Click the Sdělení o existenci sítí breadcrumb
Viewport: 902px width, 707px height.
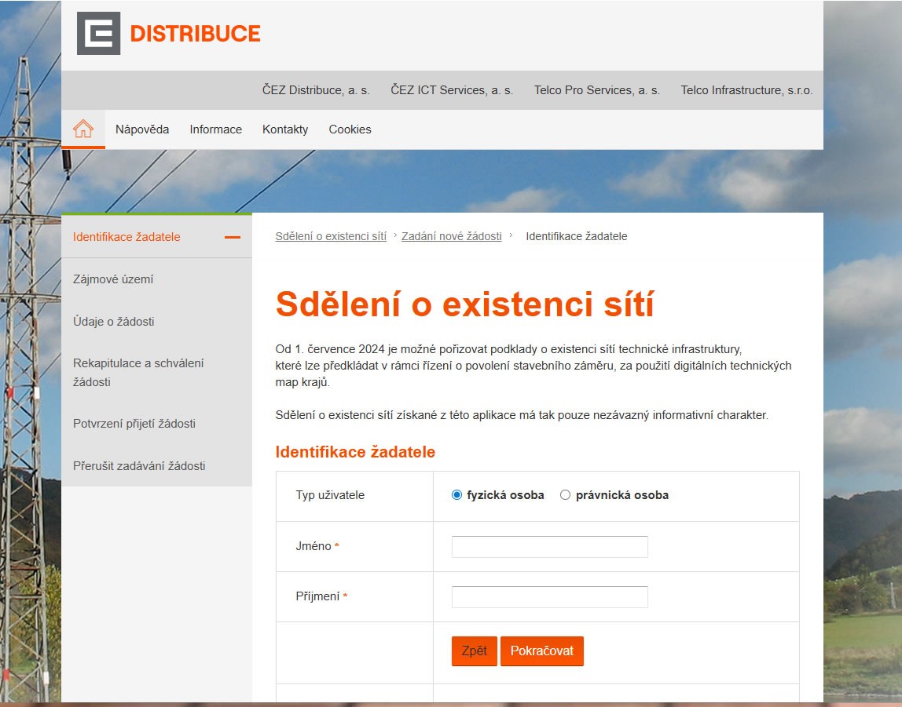coord(331,236)
